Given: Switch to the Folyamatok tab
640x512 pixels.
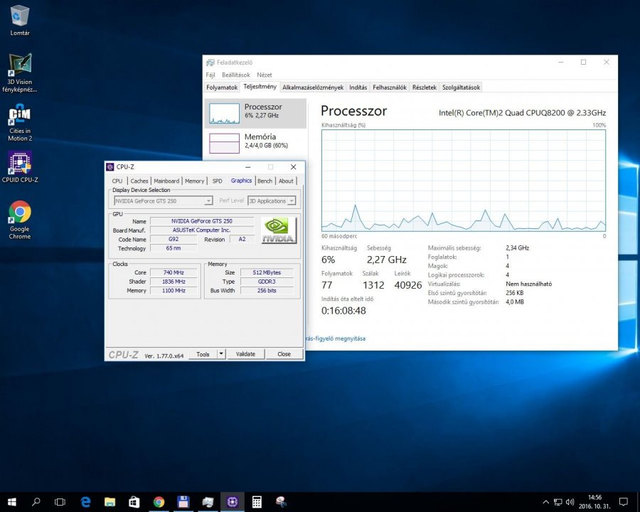Looking at the screenshot, I should 222,87.
